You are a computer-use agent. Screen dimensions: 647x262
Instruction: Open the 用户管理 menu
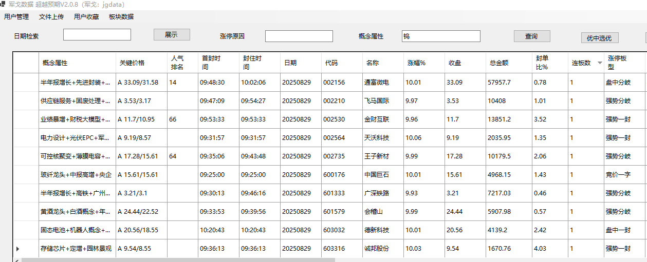16,16
